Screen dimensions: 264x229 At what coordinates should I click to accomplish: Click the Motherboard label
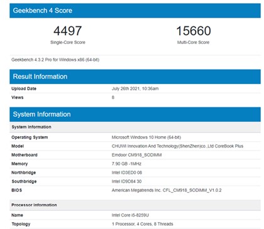(25, 155)
